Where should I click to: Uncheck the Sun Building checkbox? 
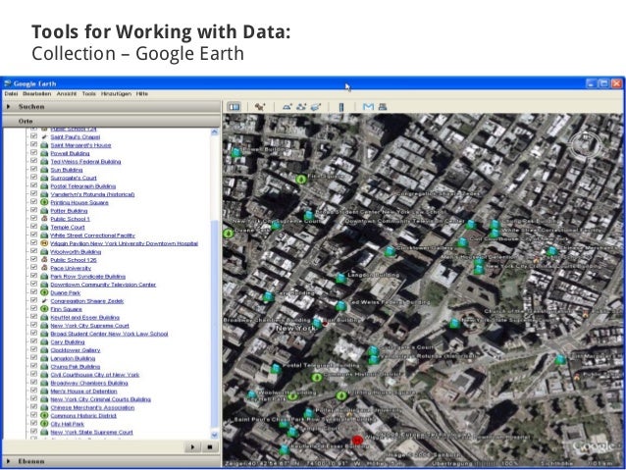click(x=34, y=170)
